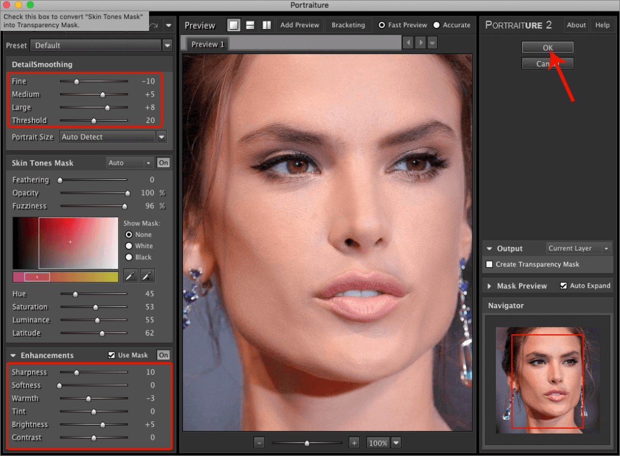Expand the Mask Preview section
Image resolution: width=620 pixels, height=456 pixels.
click(x=489, y=286)
